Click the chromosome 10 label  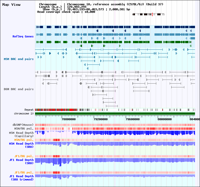pos(24,114)
